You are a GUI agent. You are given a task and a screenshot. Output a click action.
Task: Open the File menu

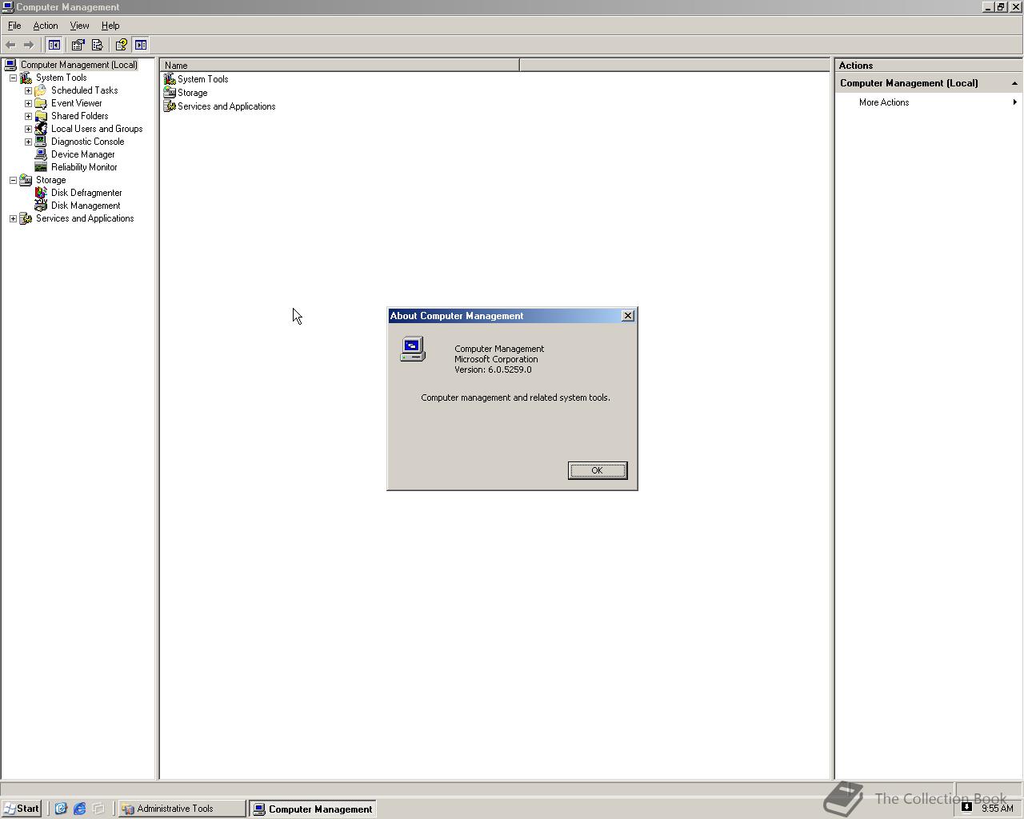tap(14, 26)
